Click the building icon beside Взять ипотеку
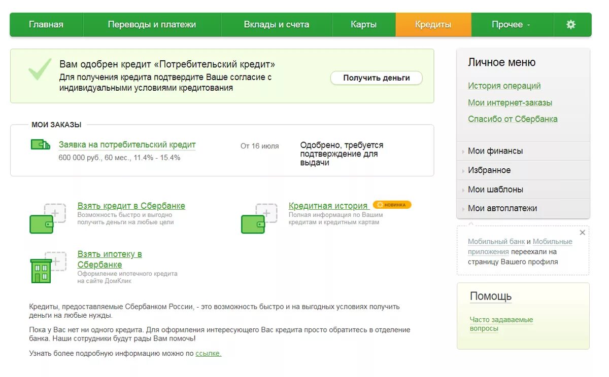 (x=48, y=267)
